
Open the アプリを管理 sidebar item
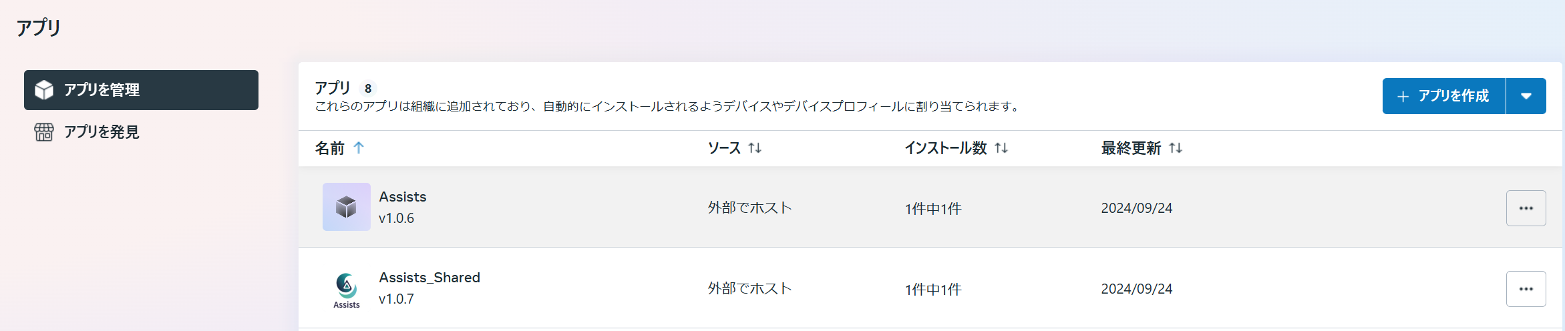[141, 90]
